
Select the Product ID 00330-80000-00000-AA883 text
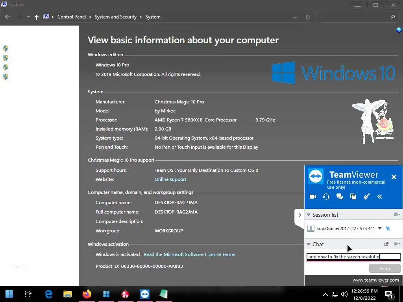pyautogui.click(x=152, y=266)
